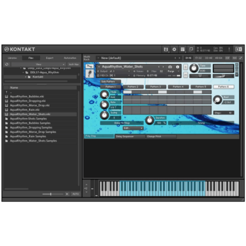Select next instrument with right arrow
Image resolution: width=246 pixels, height=246 pixels.
pyautogui.click(x=163, y=67)
